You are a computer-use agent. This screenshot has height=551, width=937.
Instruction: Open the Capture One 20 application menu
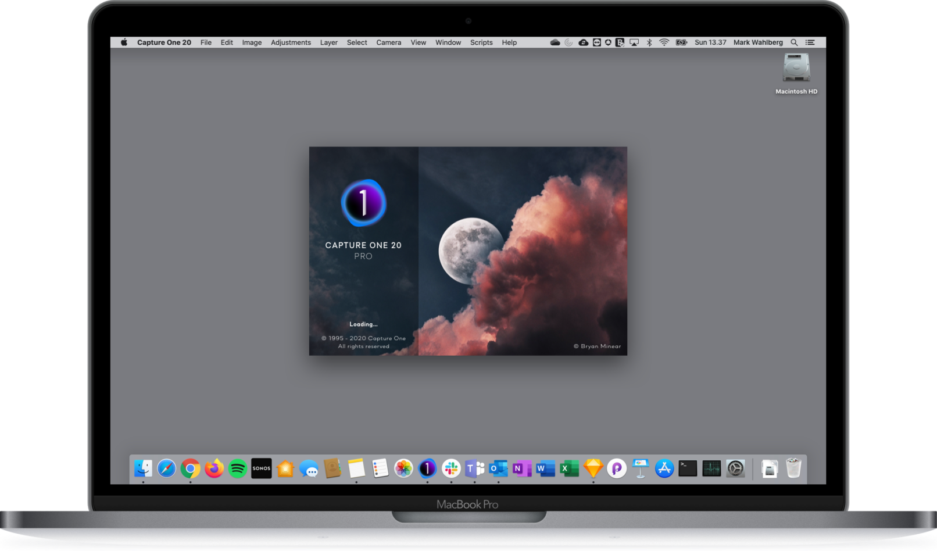164,42
